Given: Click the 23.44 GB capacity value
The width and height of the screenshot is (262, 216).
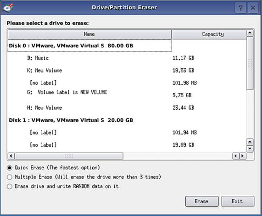Looking at the screenshot, I should pos(183,108).
